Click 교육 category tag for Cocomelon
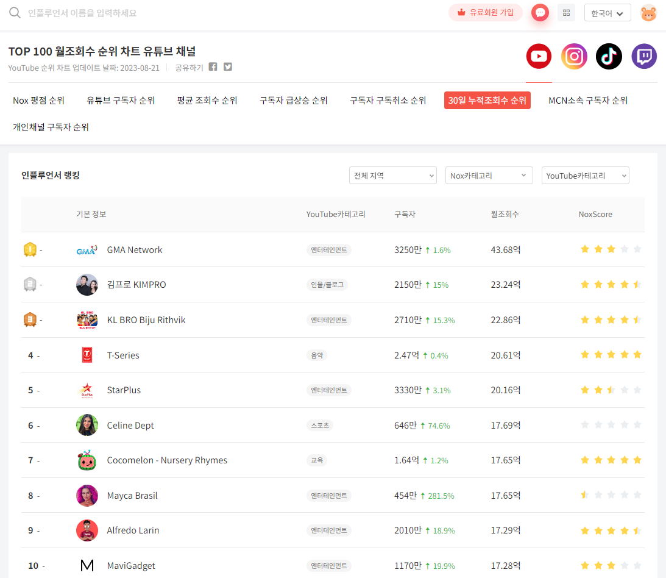The height and width of the screenshot is (578, 666). pos(317,460)
